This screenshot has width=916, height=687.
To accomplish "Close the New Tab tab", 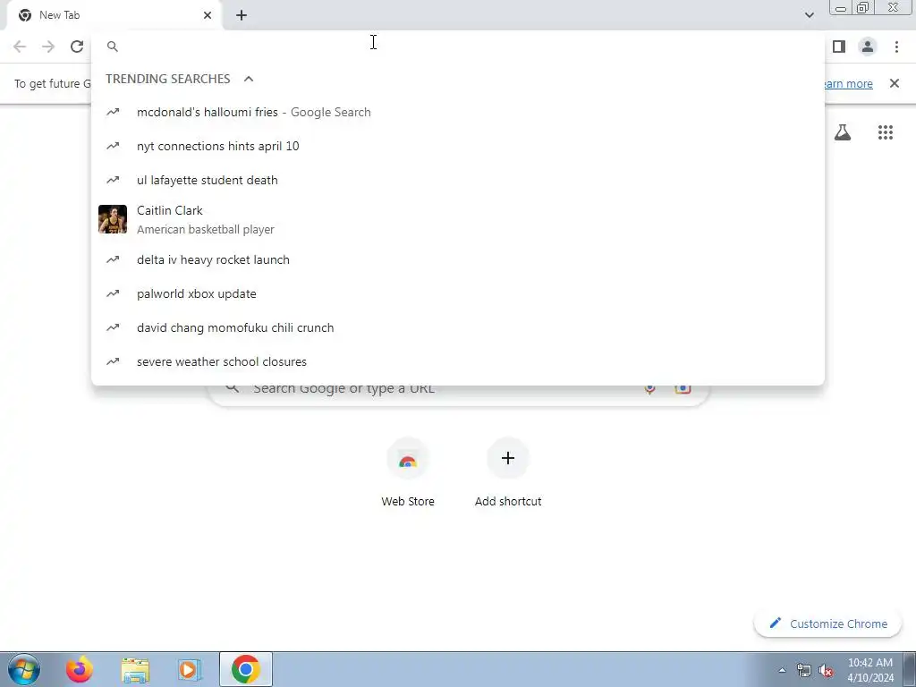I will click(x=208, y=15).
